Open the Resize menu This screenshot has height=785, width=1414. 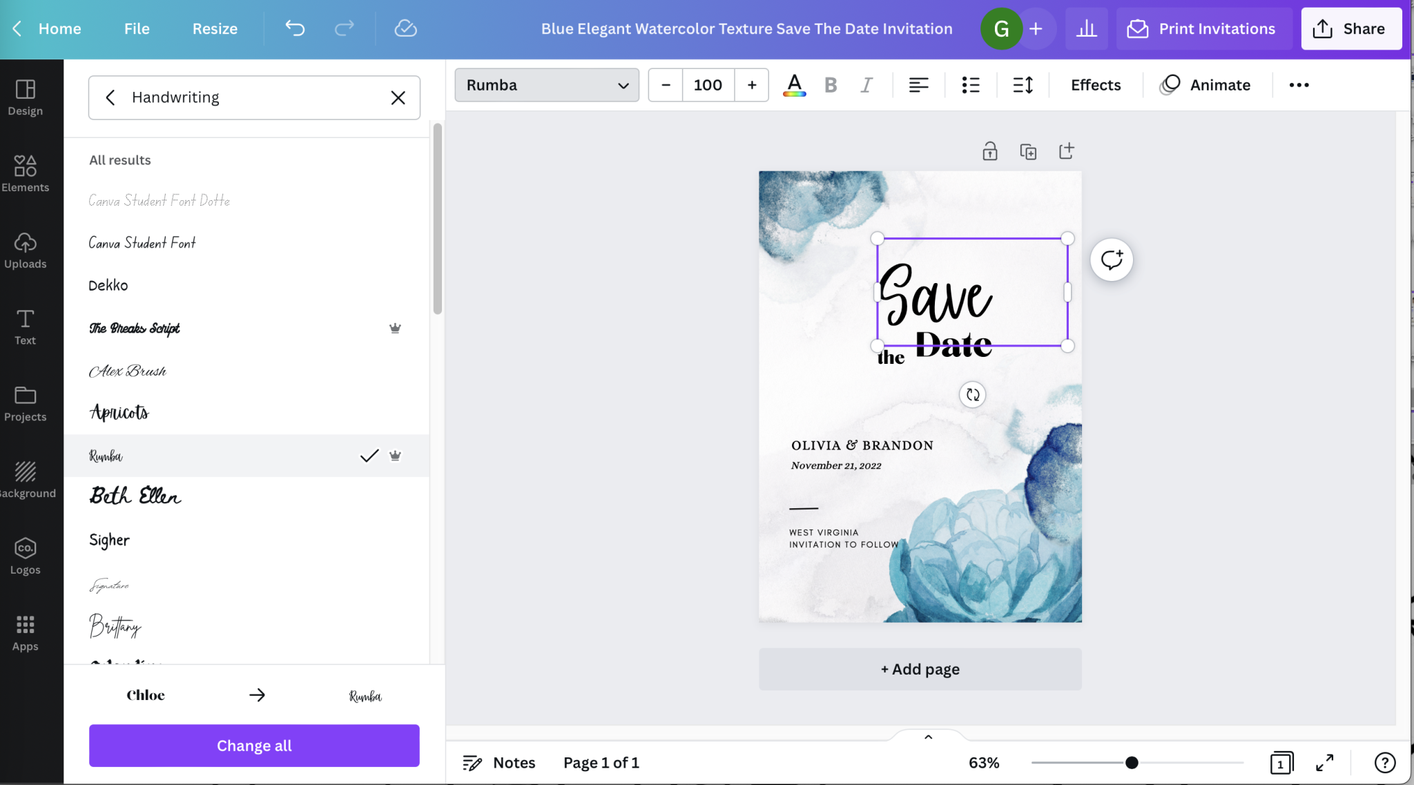pos(215,28)
